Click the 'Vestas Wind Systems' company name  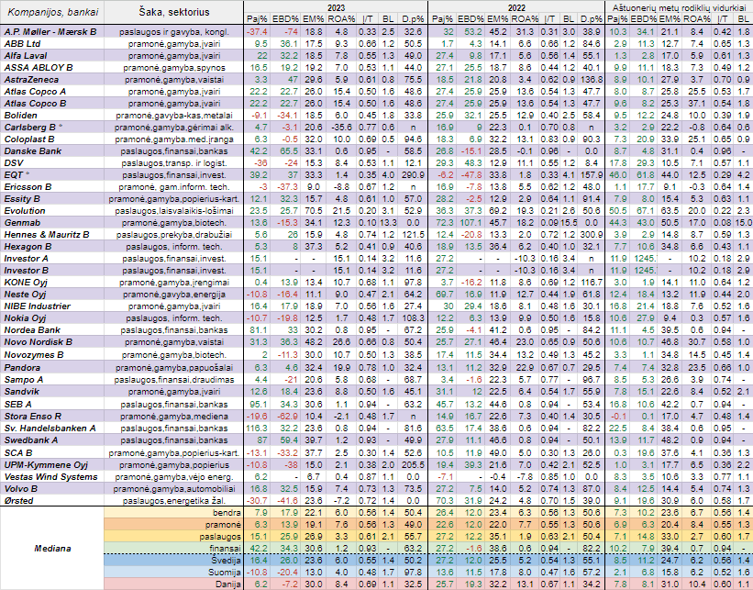pos(52,476)
